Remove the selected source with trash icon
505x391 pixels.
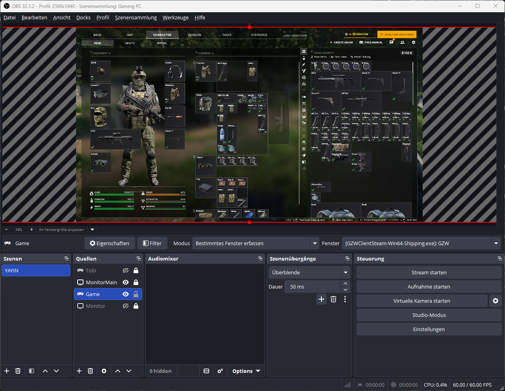(x=90, y=371)
